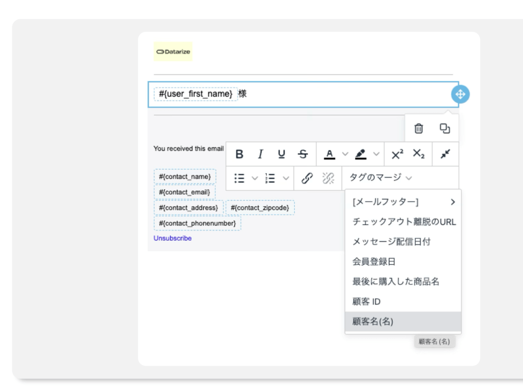Click the #{contact_name} tag

(185, 177)
